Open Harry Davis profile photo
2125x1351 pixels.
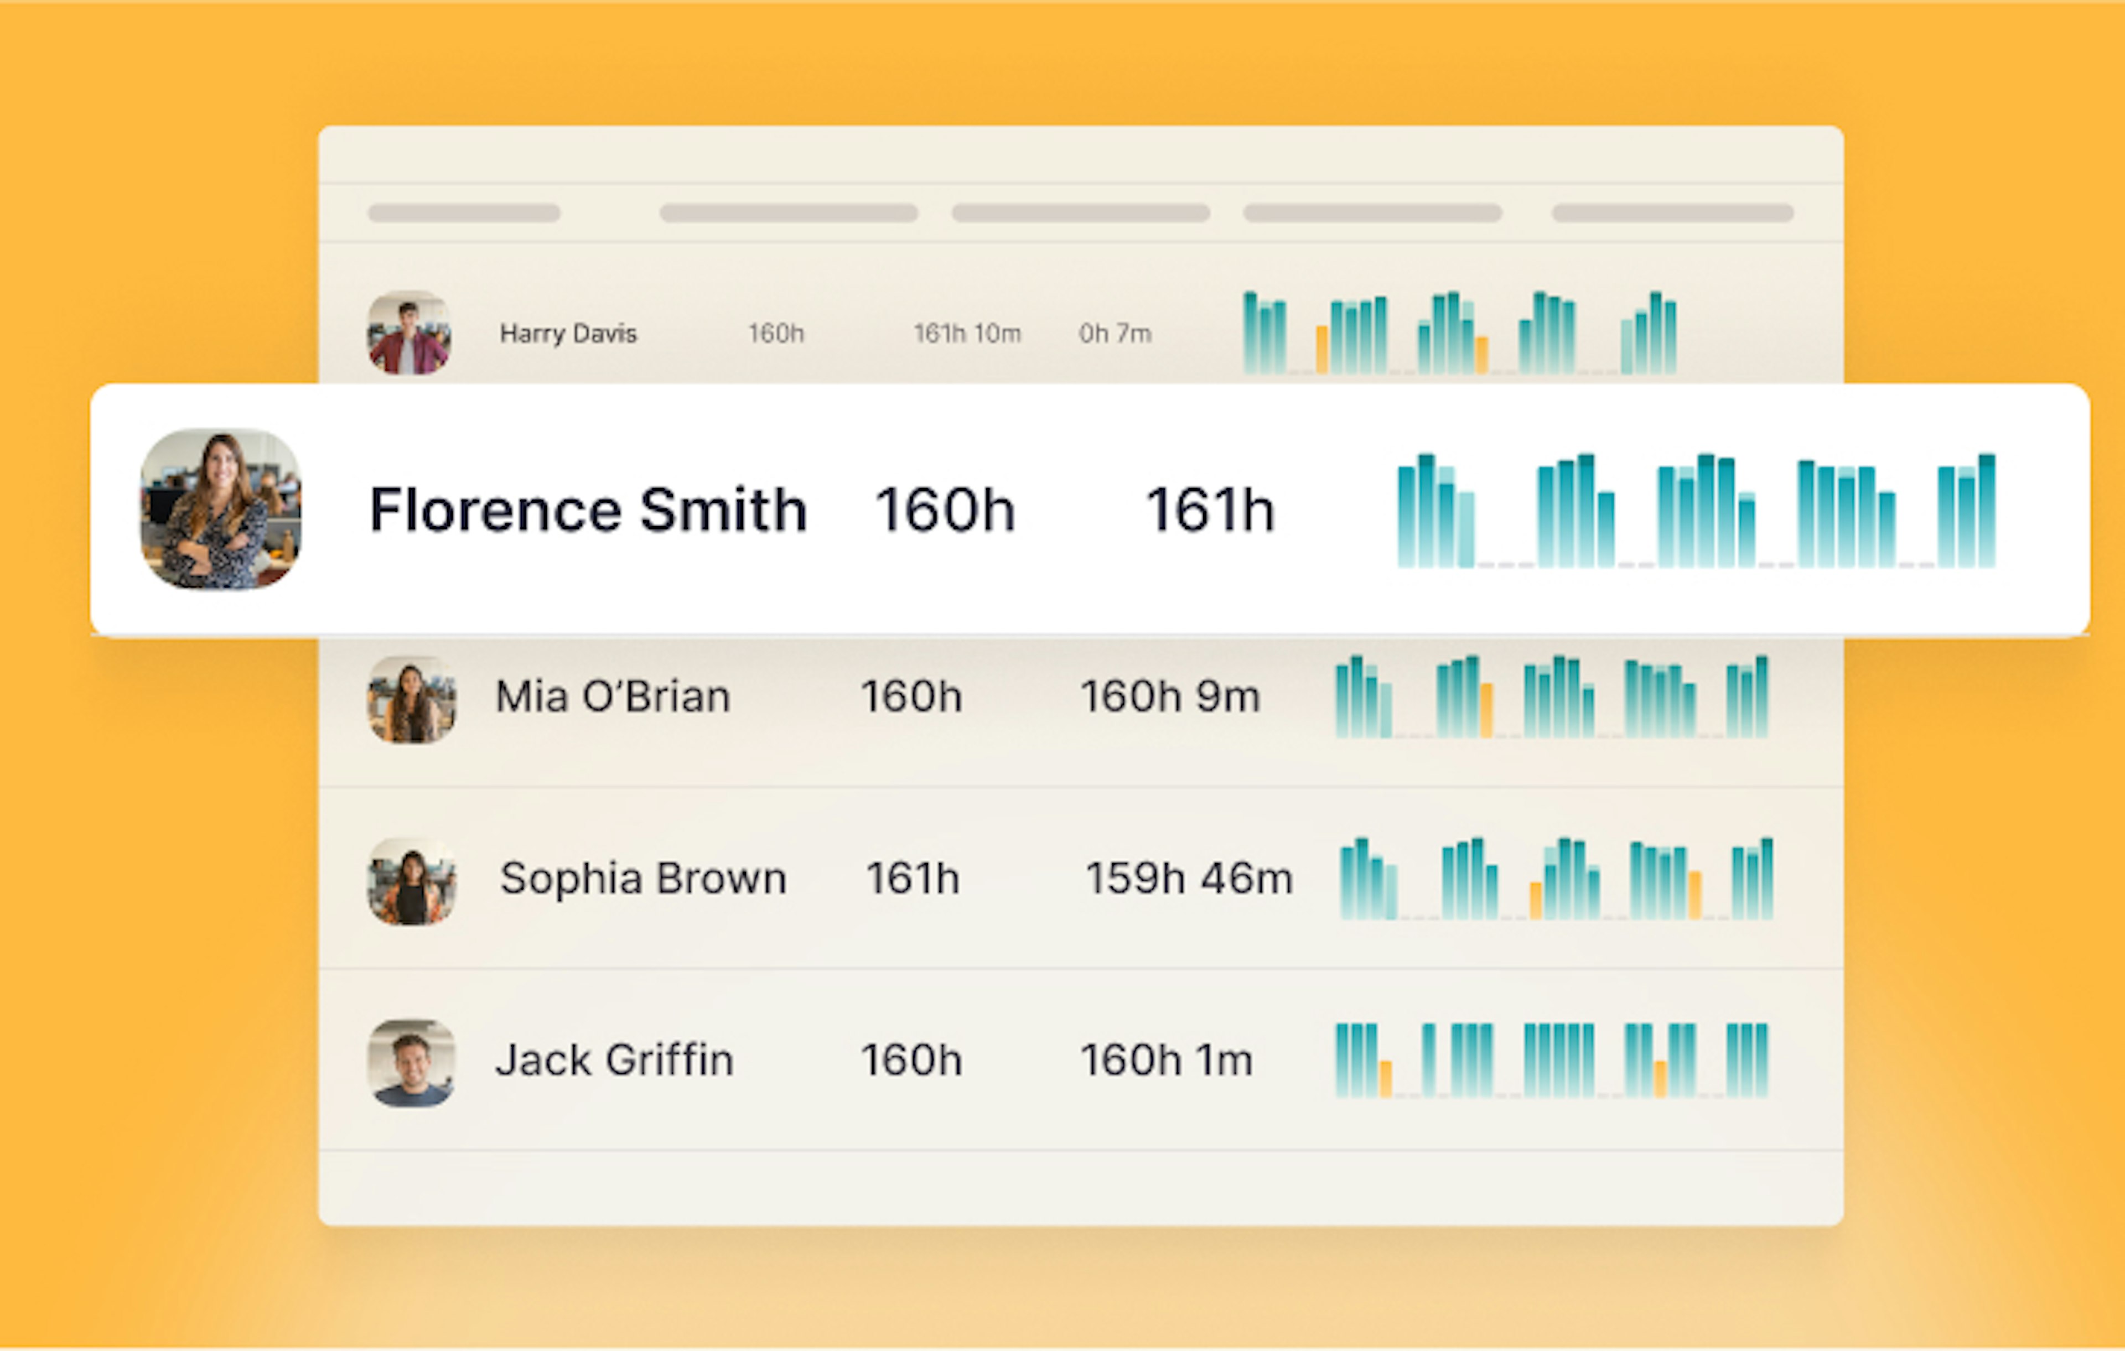[x=410, y=332]
